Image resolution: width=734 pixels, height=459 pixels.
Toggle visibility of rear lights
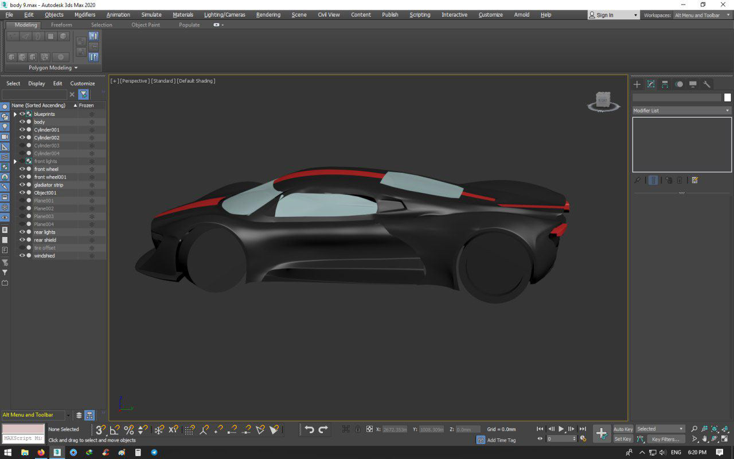click(22, 232)
